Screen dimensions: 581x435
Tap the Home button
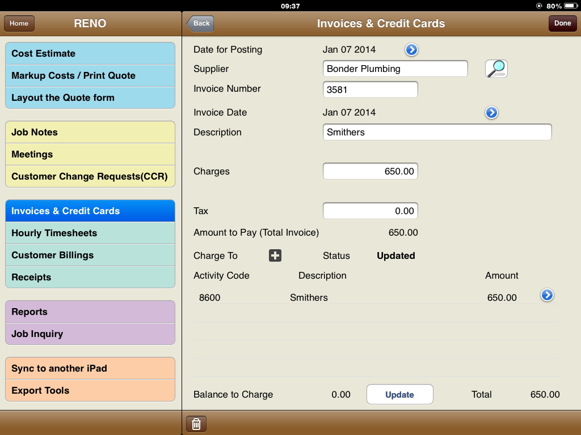[19, 23]
